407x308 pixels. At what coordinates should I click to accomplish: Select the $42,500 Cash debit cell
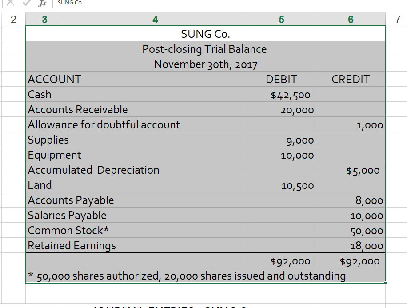[281, 94]
